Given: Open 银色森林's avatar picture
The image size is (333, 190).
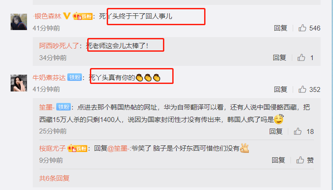Looking at the screenshot, I should click(x=19, y=22).
